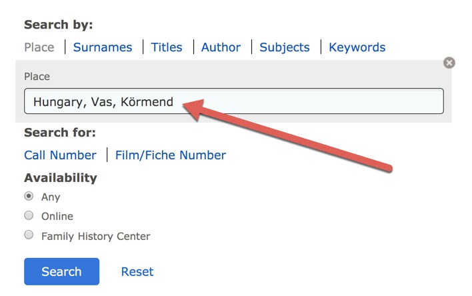Choose the Online availability radio button
Image resolution: width=472 pixels, height=296 pixels.
coord(29,215)
